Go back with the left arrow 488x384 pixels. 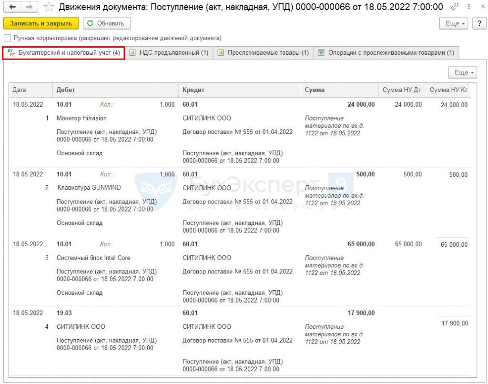[x=12, y=7]
